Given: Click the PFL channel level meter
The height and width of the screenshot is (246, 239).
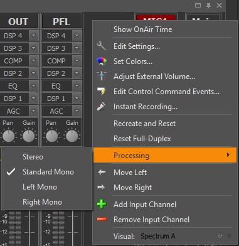Looking at the screenshot, I should click(x=58, y=228).
